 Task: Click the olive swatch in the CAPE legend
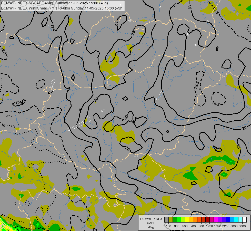click(x=170, y=219)
